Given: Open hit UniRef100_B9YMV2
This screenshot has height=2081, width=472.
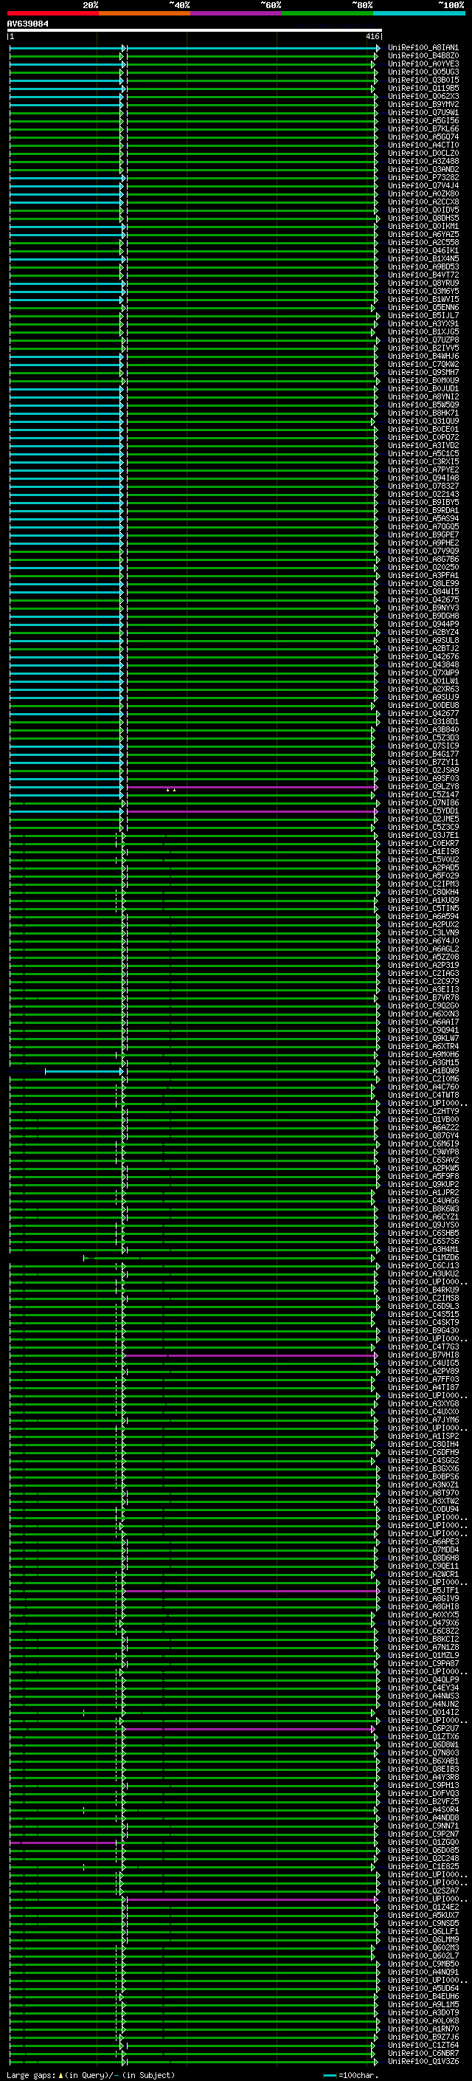Looking at the screenshot, I should coord(423,104).
